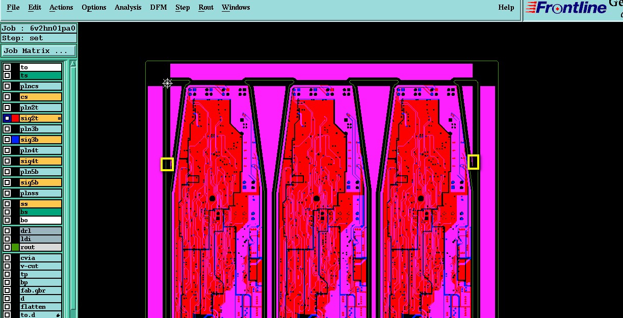
Task: Select the bs layer name
Action: click(41, 212)
